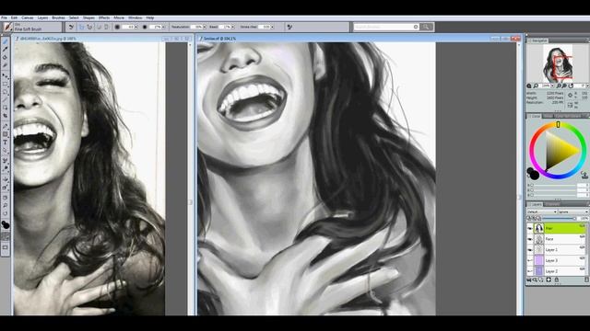The width and height of the screenshot is (590, 331).
Task: Click the dynamic plugins icon in Layers
Action: [535, 280]
